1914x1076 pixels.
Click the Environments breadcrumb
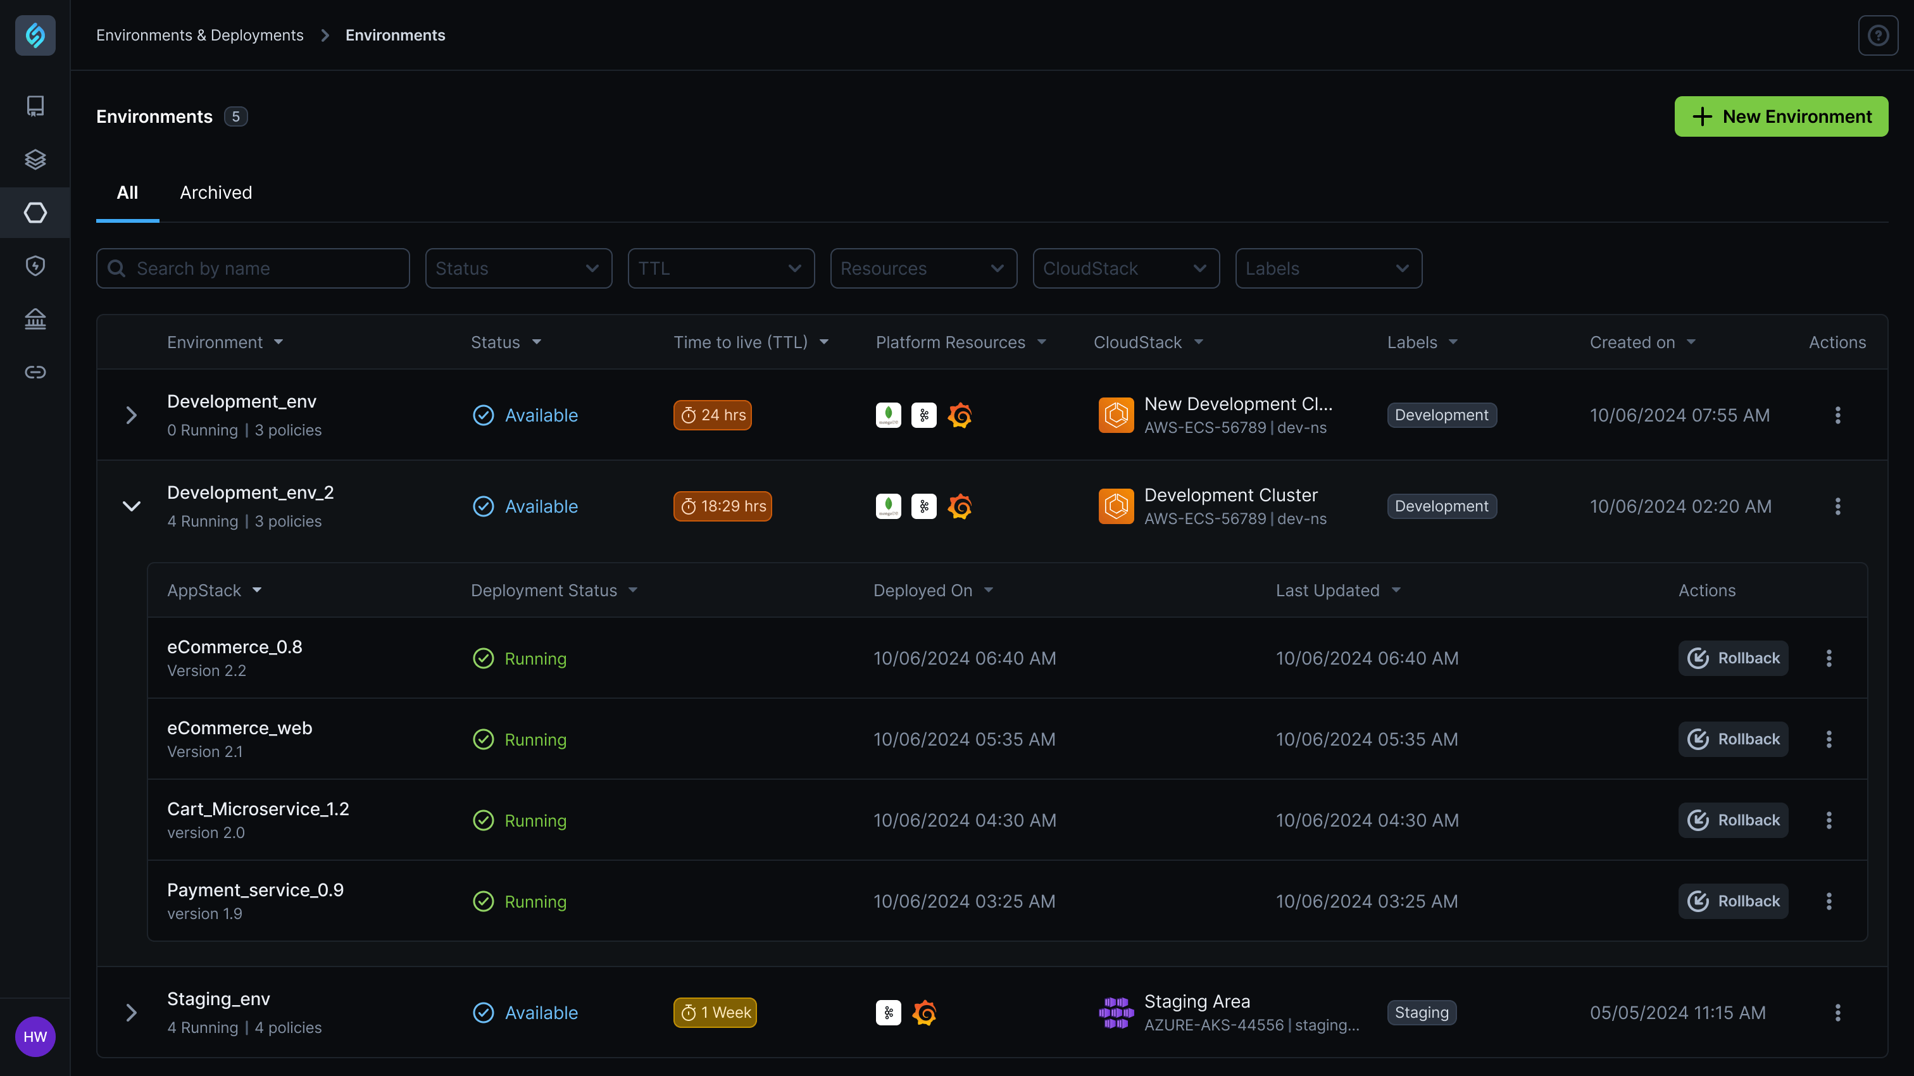point(396,35)
